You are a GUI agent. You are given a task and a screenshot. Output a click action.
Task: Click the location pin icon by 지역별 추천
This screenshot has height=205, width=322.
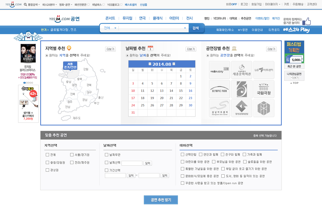[69, 48]
